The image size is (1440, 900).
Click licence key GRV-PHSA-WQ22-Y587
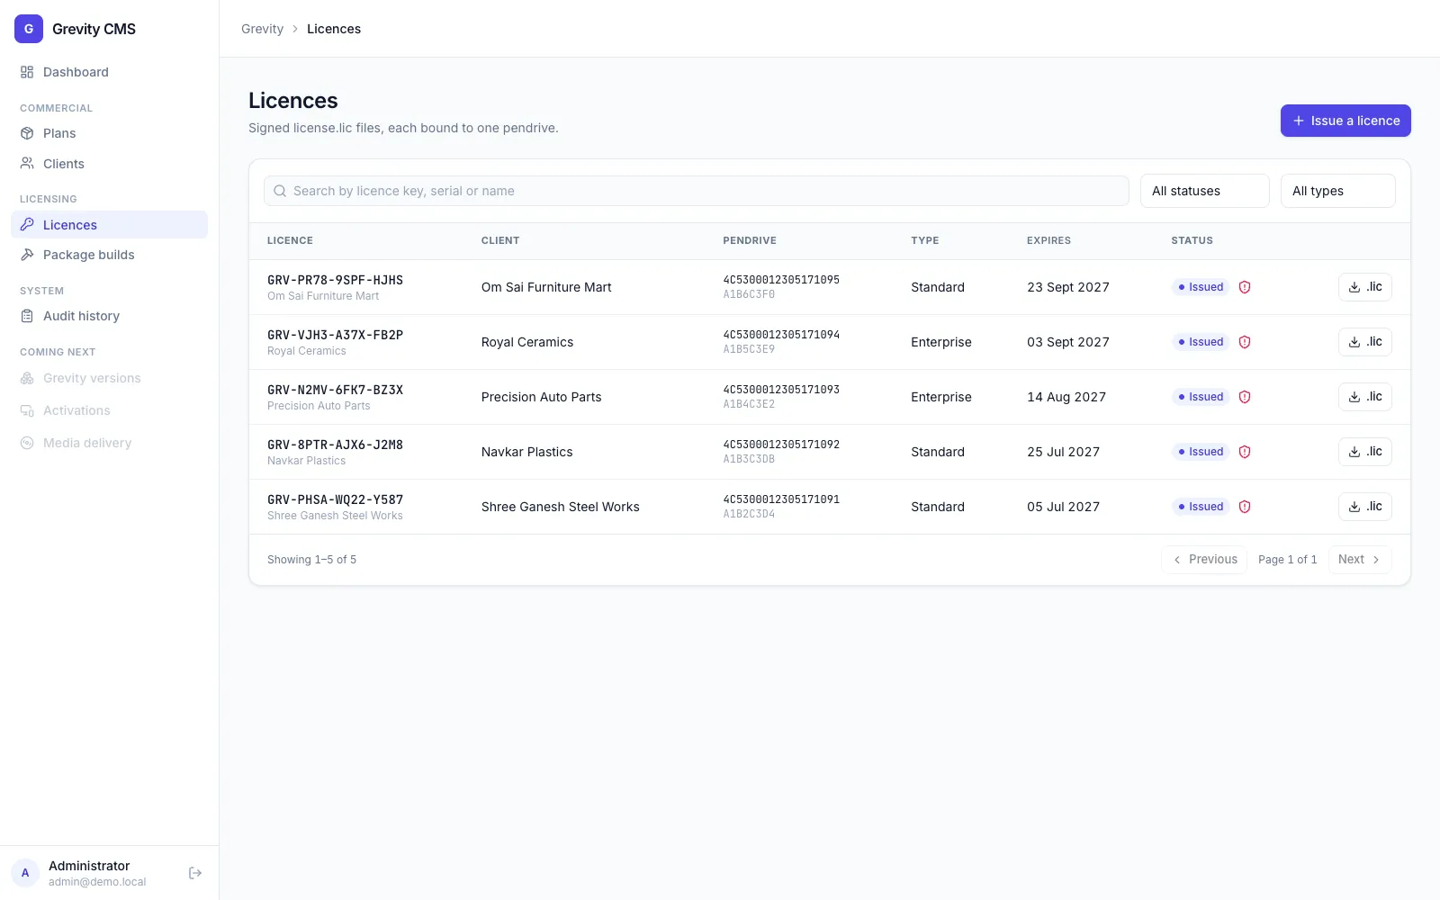coord(335,499)
